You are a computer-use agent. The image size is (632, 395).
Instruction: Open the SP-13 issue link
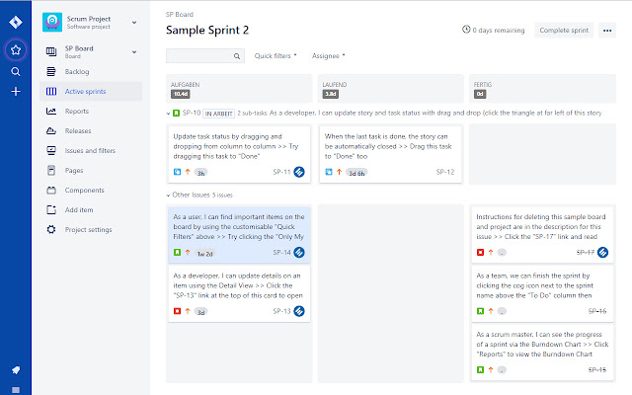(280, 311)
